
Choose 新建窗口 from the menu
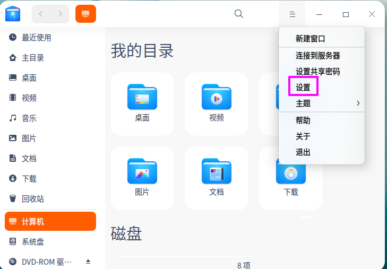322,39
